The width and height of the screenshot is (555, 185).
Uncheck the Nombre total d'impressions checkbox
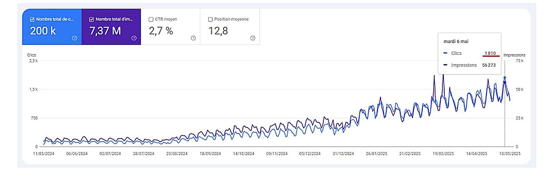tap(91, 19)
